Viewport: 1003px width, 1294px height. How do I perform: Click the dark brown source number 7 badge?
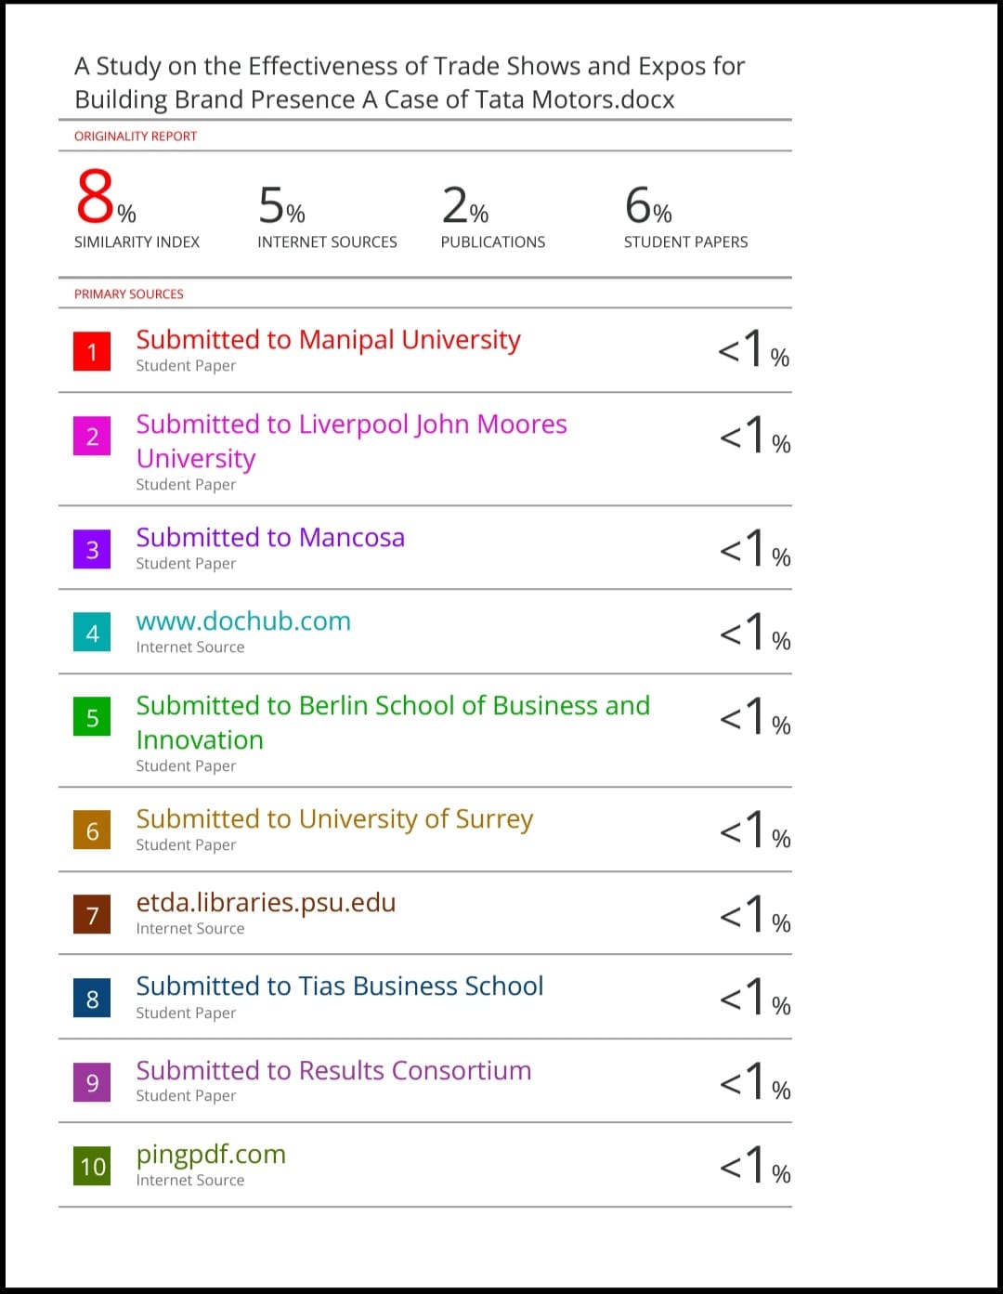coord(92,914)
